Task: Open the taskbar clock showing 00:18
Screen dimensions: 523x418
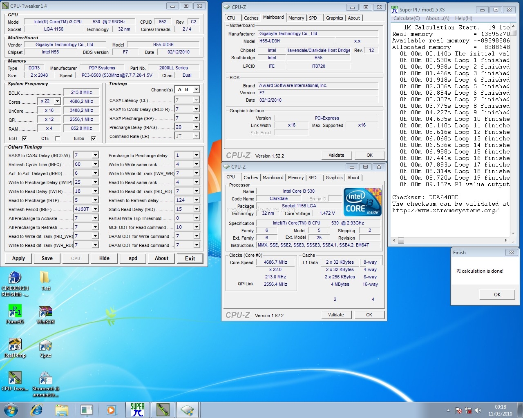Action: click(x=501, y=410)
